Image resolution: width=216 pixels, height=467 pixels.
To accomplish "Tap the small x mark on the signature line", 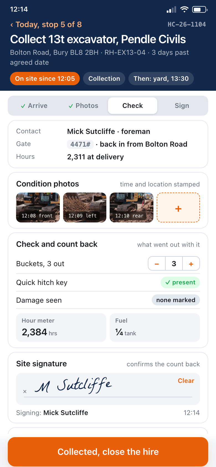I will coord(25,391).
